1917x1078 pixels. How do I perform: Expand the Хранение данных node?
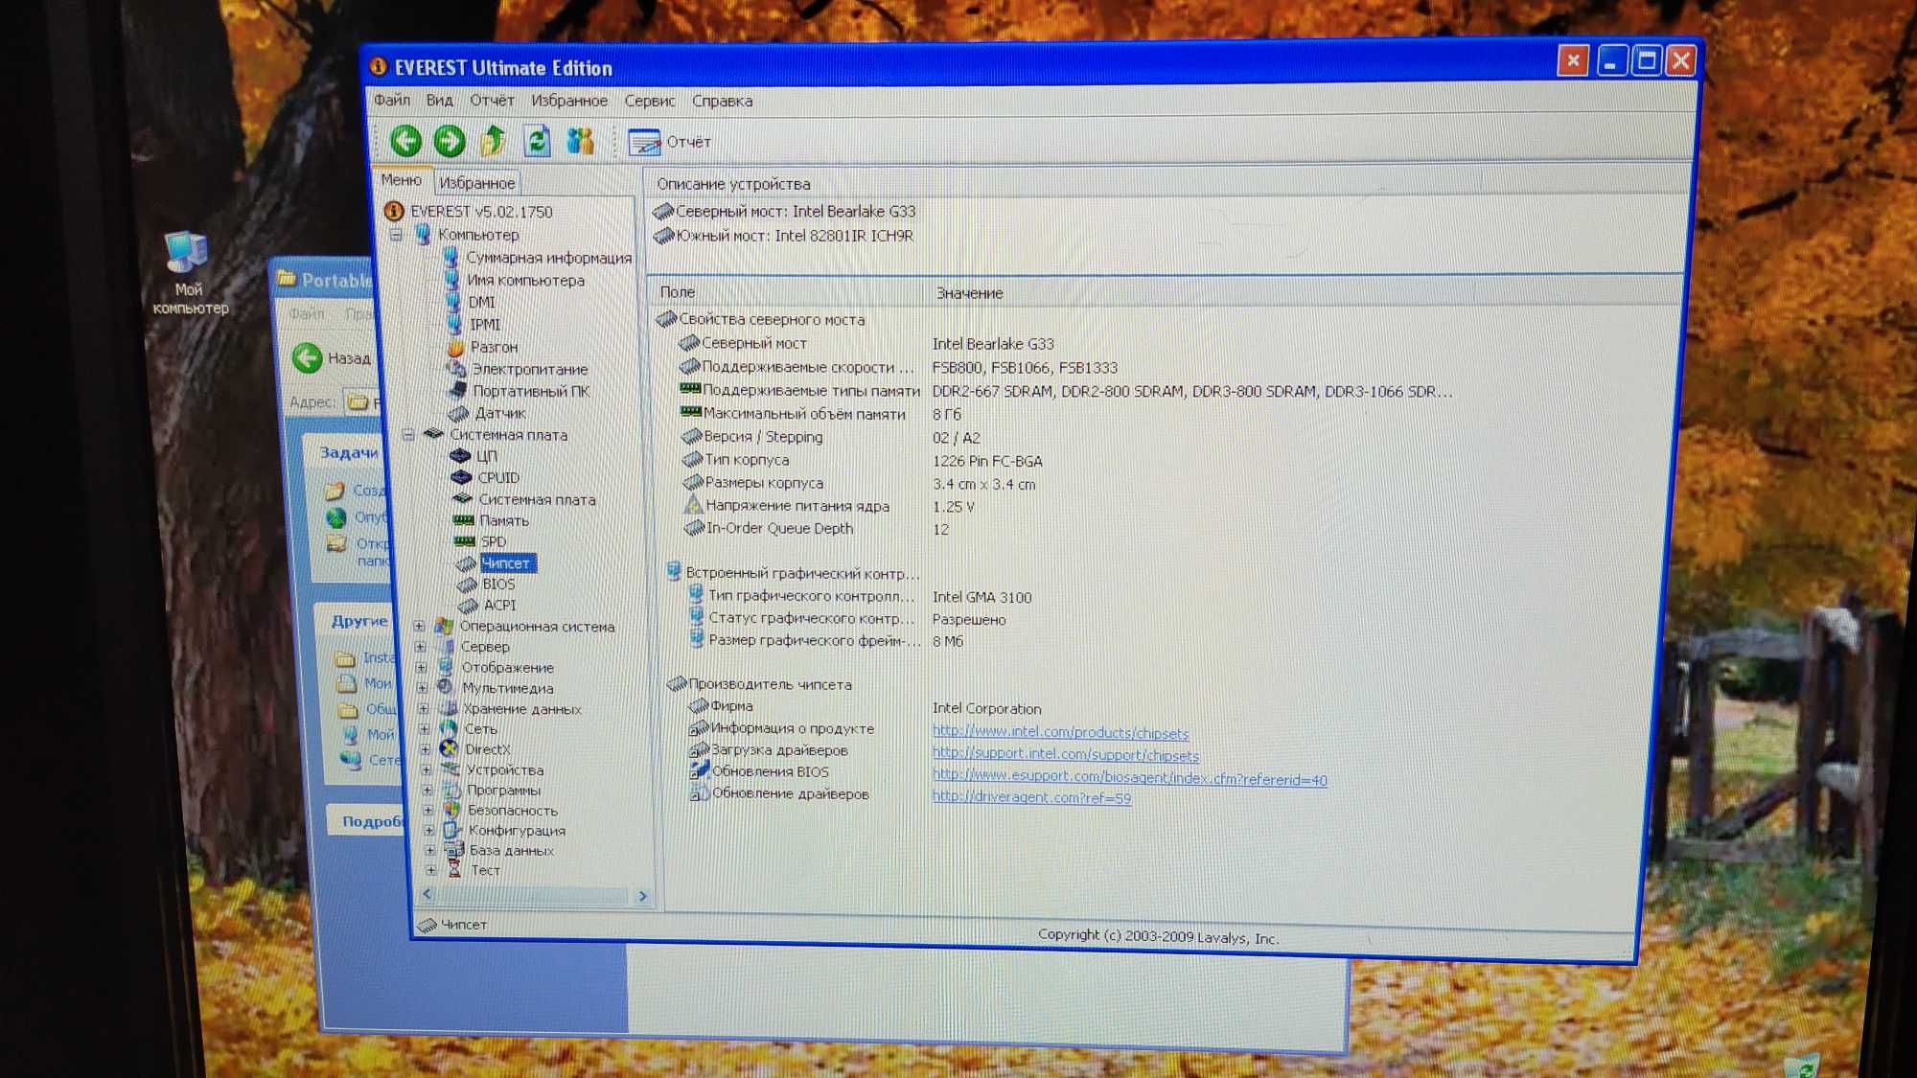coord(423,709)
